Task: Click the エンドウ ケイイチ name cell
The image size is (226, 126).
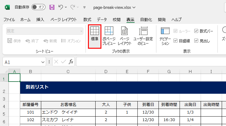Action: [x=68, y=113]
